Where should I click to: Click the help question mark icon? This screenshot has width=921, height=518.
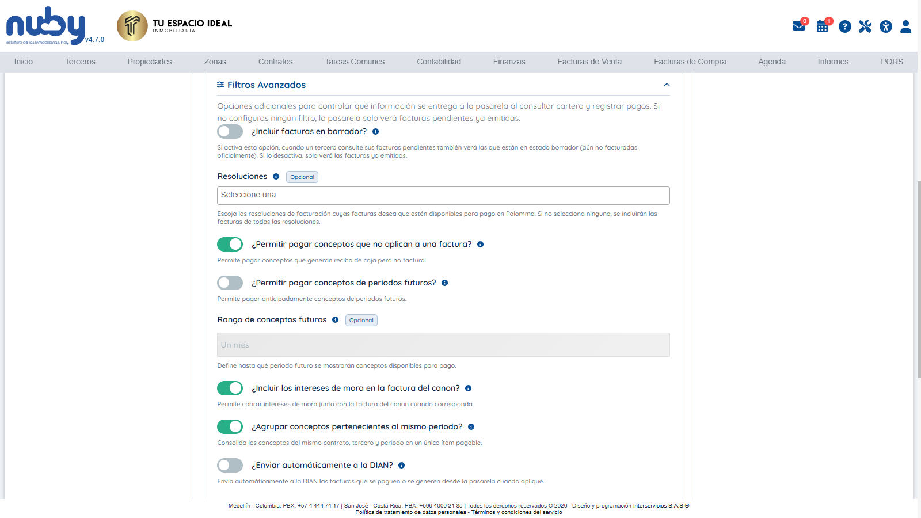844,26
